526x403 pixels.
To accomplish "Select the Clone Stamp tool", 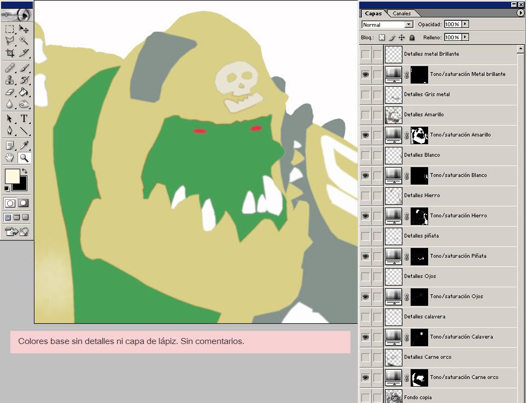I will click(10, 80).
